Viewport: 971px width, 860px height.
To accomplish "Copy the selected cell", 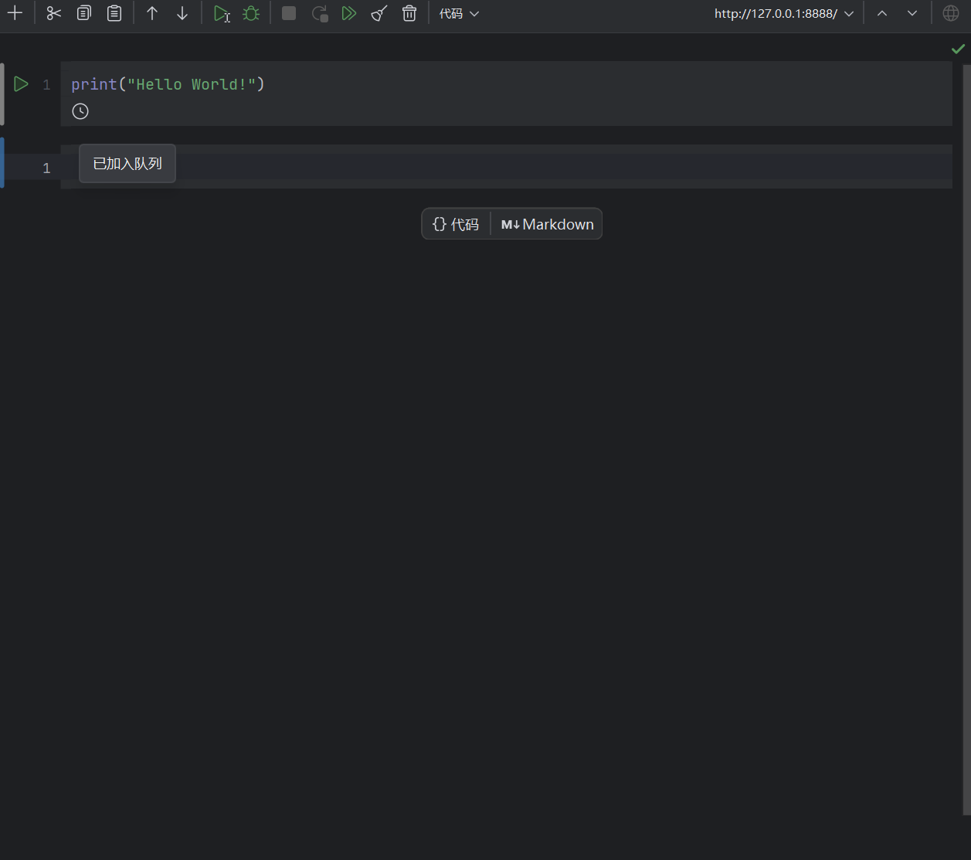I will 83,13.
